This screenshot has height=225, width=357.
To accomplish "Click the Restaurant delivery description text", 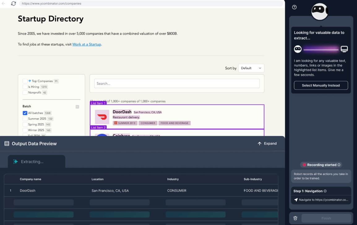I will click(126, 117).
